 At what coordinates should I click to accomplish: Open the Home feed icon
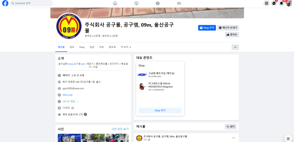[x=115, y=3]
